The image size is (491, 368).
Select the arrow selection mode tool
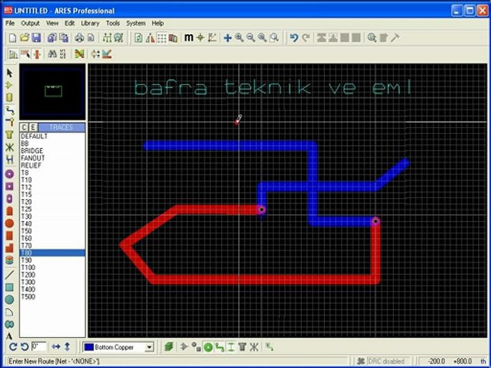9,73
